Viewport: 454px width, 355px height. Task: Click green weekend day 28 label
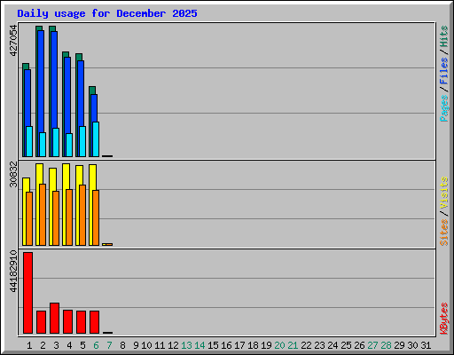click(x=386, y=345)
